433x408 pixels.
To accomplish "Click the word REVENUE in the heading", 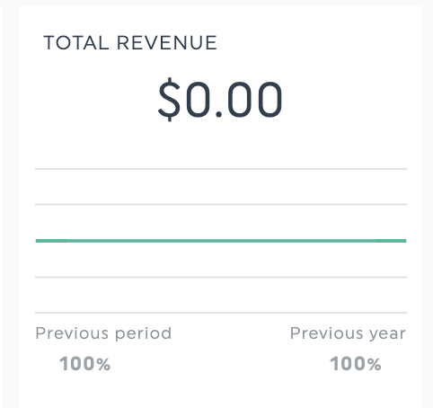I will pos(167,43).
